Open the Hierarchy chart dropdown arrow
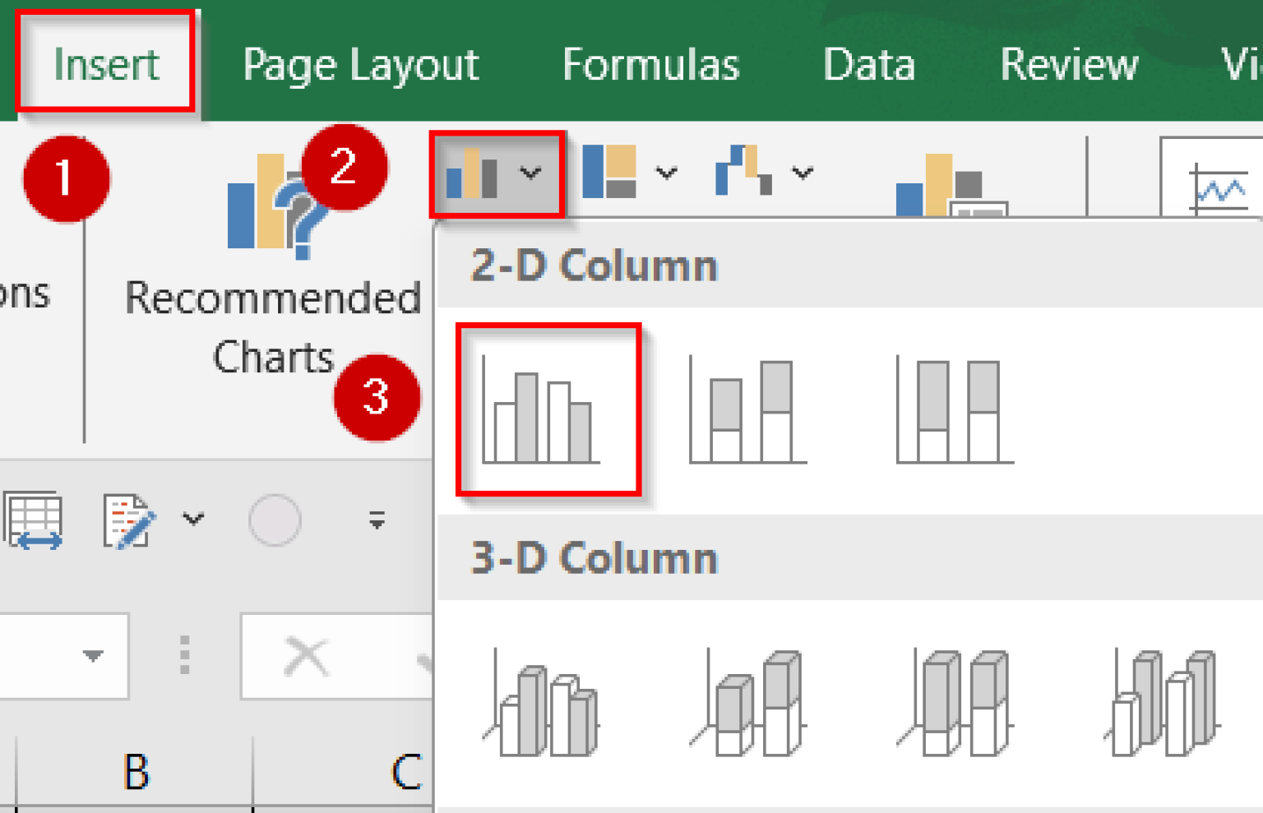The width and height of the screenshot is (1263, 813). click(x=666, y=171)
